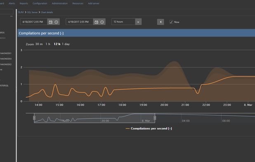Screen dimensions: 255x162
Task: Collapse the sidebar group with minus icon
Action: pyautogui.click(x=12, y=16)
